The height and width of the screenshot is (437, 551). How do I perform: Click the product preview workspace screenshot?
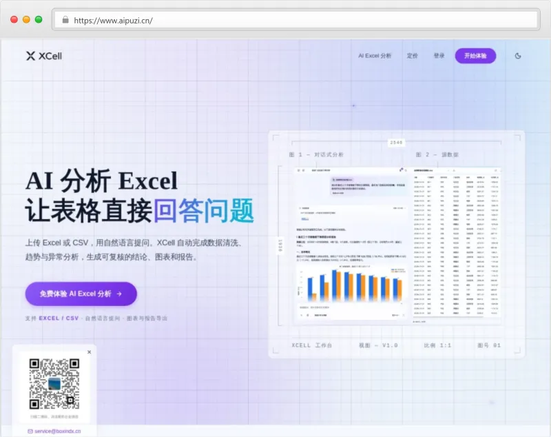pos(397,246)
